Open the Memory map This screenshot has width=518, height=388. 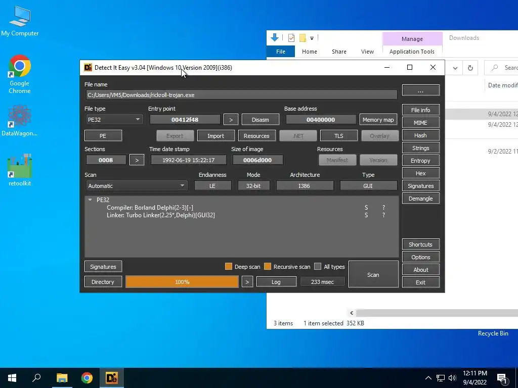click(x=378, y=120)
